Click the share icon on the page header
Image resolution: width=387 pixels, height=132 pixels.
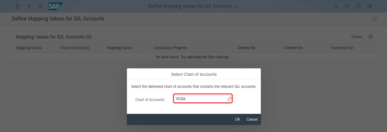pos(375,19)
